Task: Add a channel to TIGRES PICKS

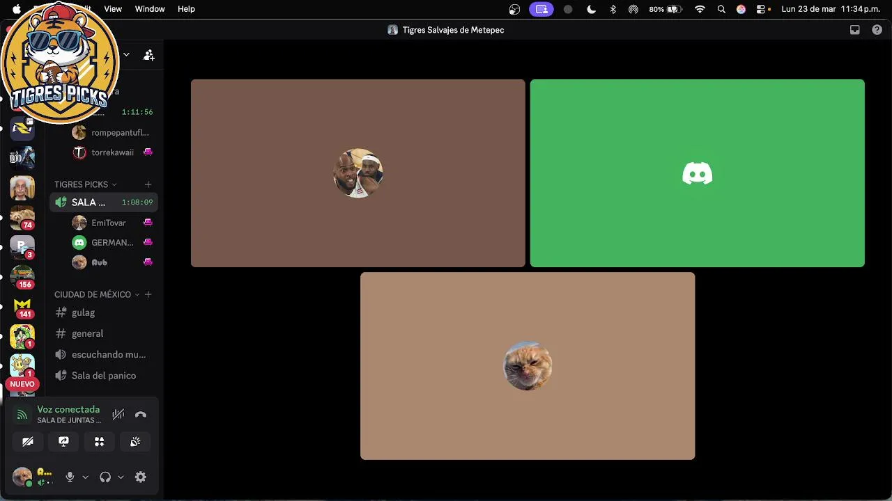Action: (148, 184)
